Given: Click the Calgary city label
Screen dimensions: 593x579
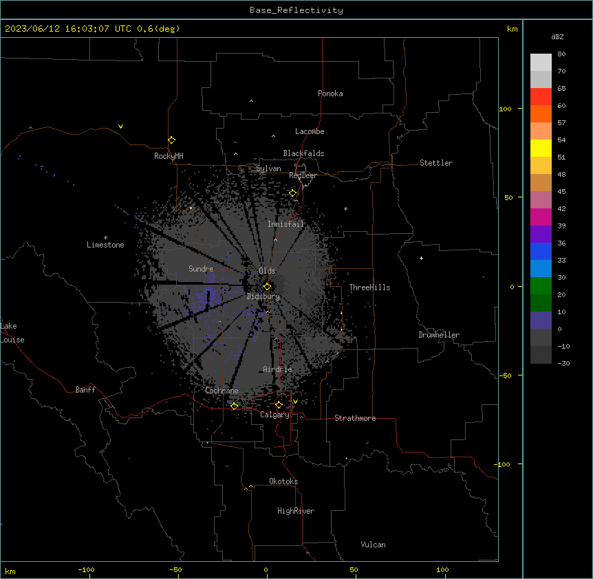Looking at the screenshot, I should (x=275, y=415).
